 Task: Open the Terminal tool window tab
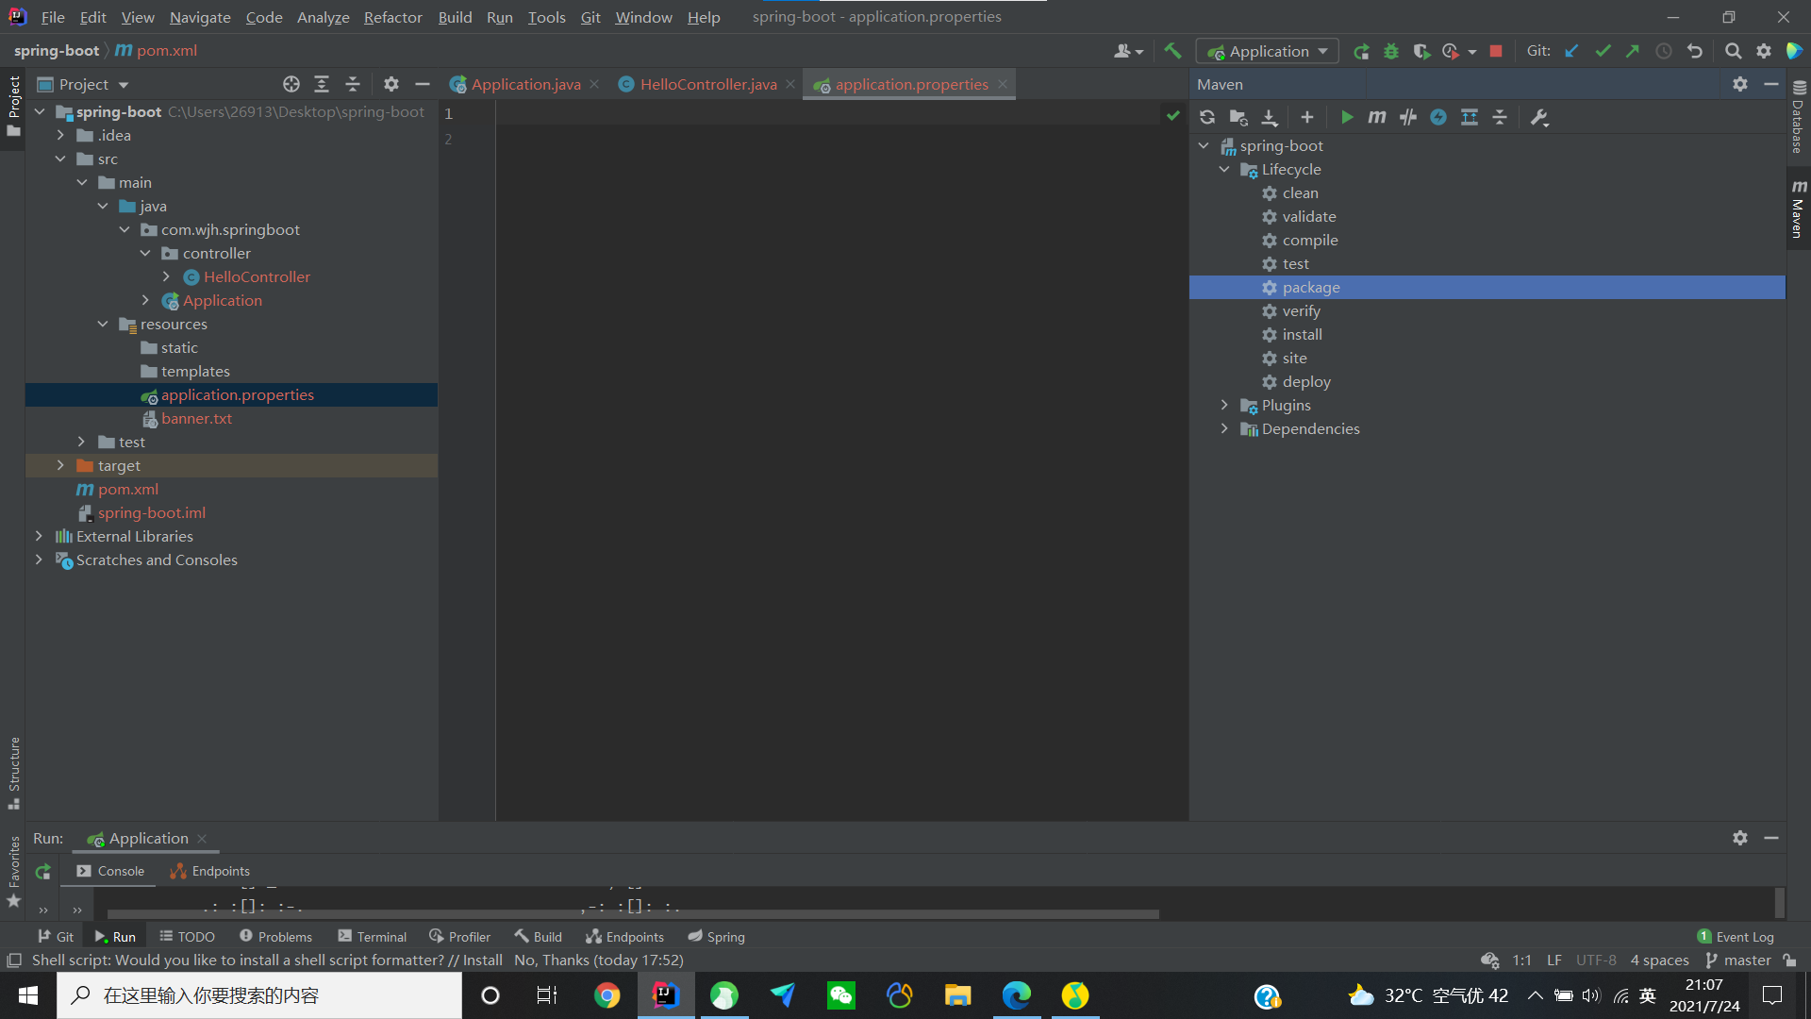(x=372, y=937)
